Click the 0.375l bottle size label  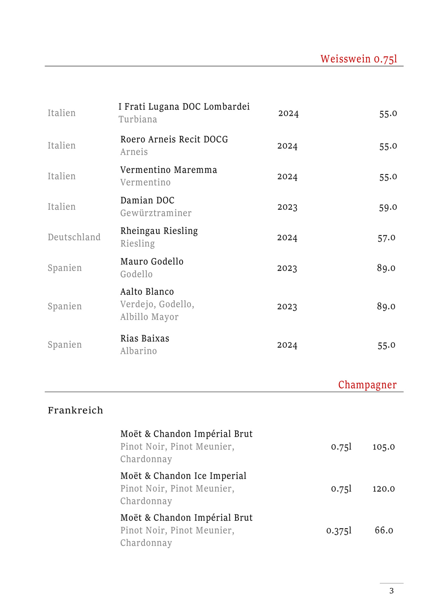(x=339, y=530)
